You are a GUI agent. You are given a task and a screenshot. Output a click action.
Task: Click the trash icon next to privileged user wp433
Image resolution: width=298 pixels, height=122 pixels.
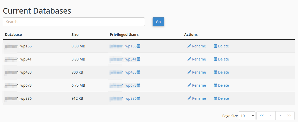[138, 72]
